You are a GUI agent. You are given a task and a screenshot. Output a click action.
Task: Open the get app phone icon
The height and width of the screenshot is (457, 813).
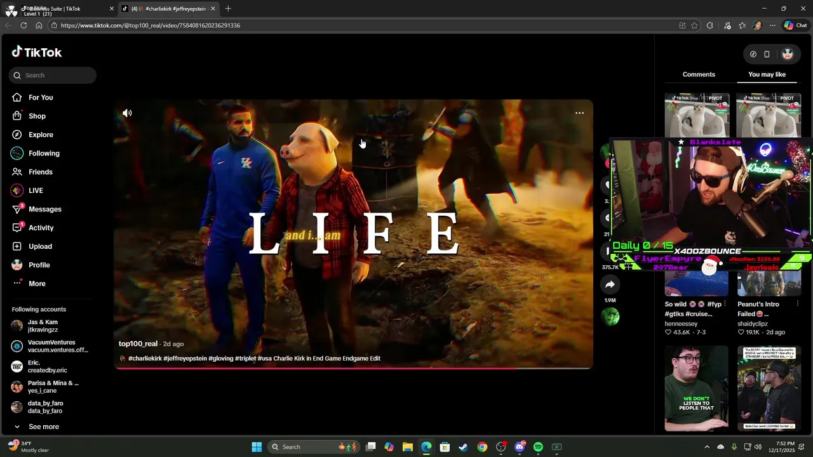(x=767, y=54)
